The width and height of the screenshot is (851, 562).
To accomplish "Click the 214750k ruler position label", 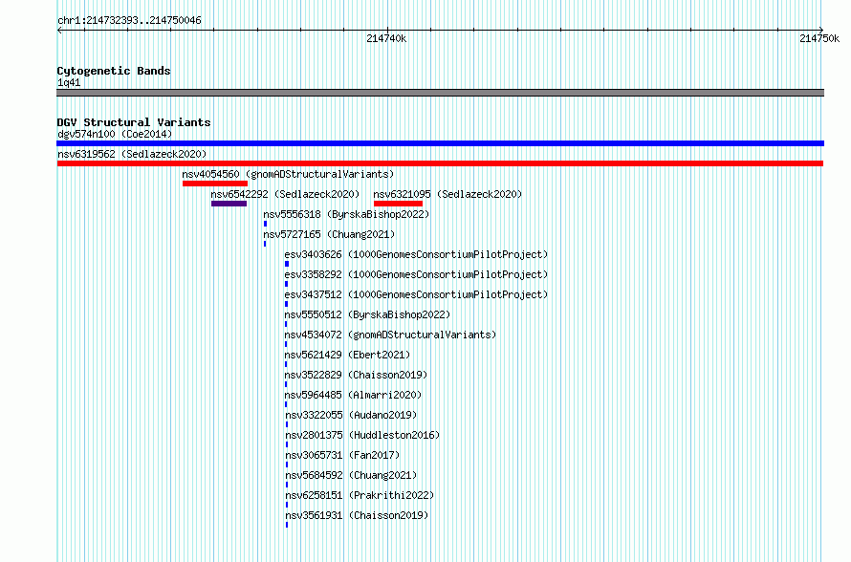I will coord(819,38).
